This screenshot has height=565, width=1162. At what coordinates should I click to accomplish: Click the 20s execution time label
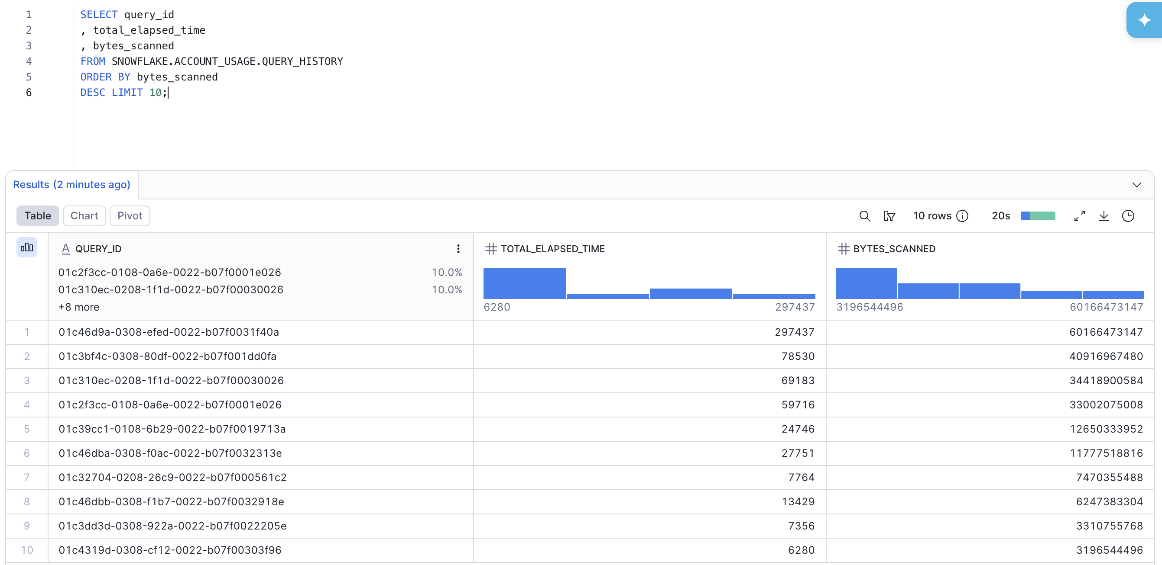pos(1000,216)
